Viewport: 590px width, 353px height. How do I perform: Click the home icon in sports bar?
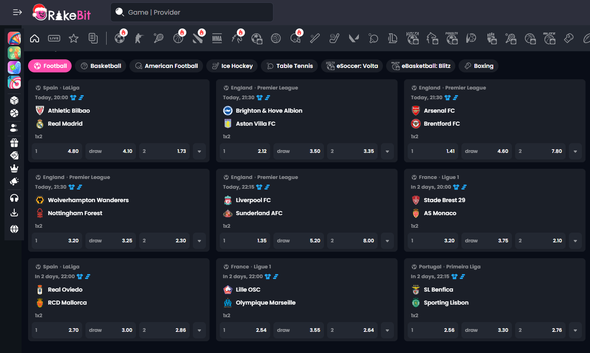point(35,39)
